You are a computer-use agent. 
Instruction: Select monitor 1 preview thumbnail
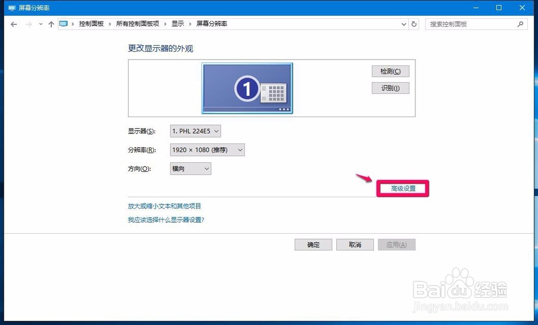pos(247,88)
